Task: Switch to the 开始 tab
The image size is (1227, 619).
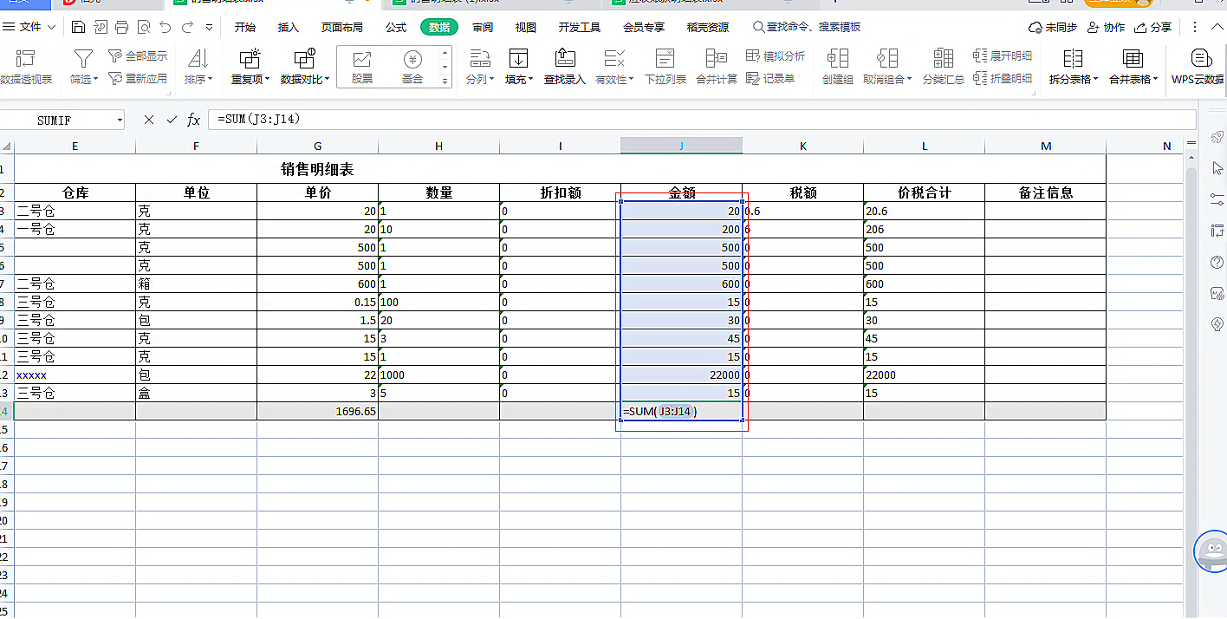Action: coord(245,28)
